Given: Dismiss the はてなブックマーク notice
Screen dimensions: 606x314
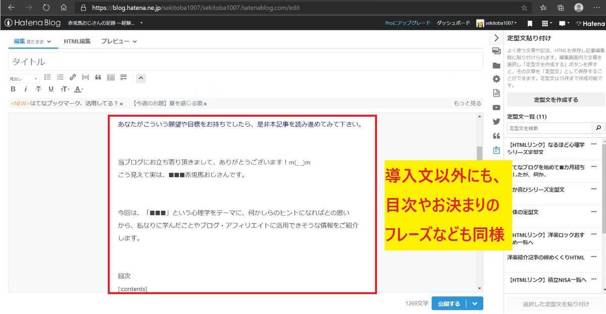Looking at the screenshot, I should [x=121, y=103].
